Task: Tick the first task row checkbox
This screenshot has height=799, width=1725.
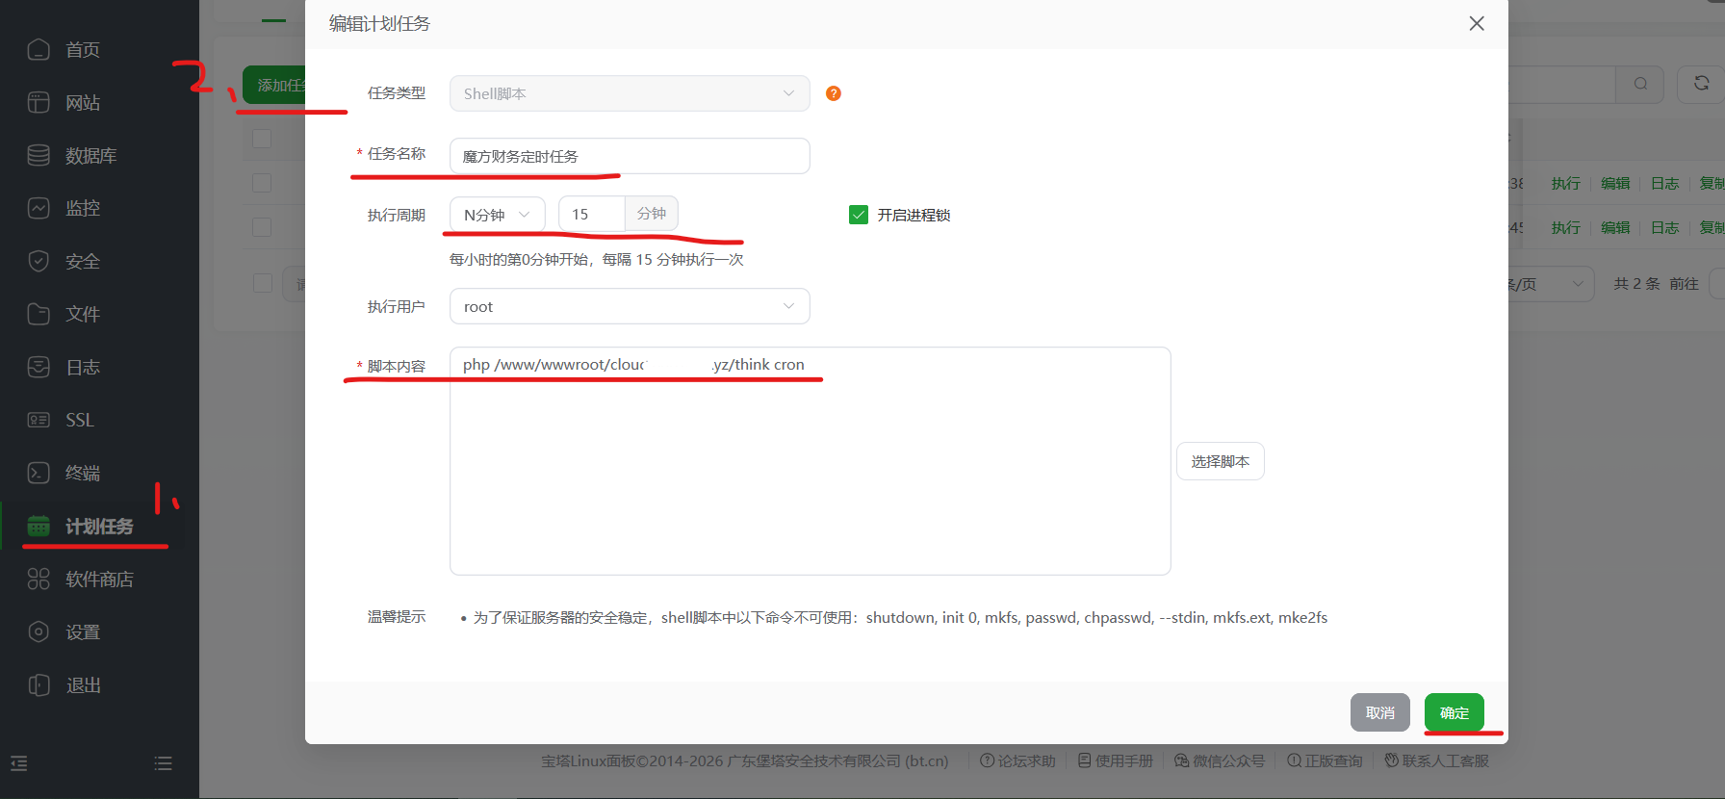Action: 262,183
